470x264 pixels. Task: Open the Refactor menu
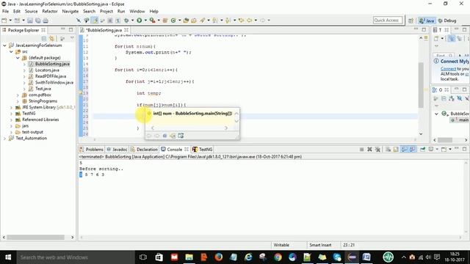50,12
